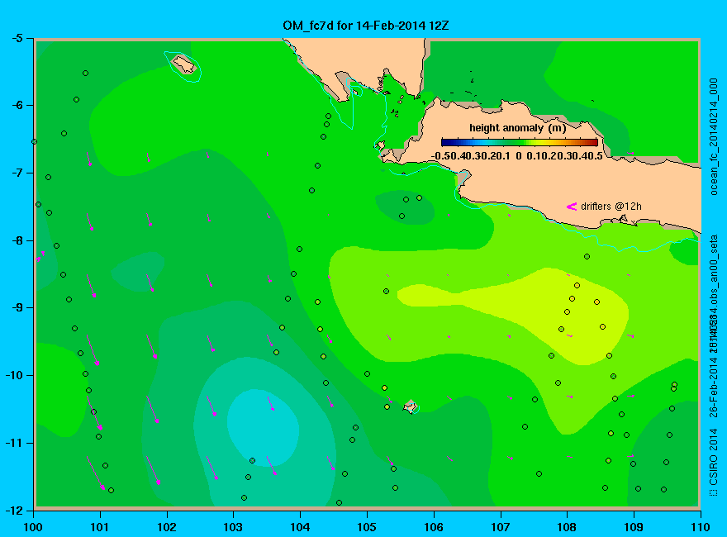Screen dimensions: 727x537
Task: Click the vertical CSIRO 2014 credit text
Action: pyautogui.click(x=714, y=462)
